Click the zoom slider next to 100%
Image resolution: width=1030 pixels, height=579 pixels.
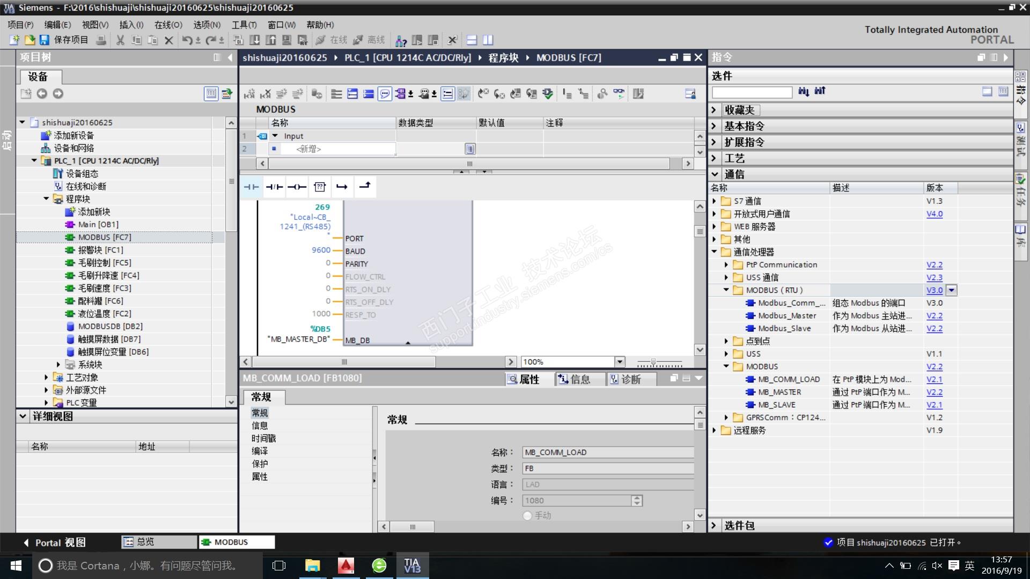653,363
